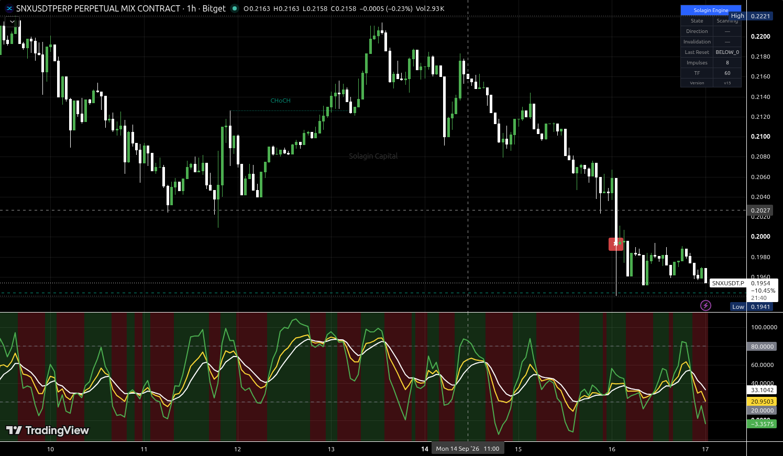Click the State cell in Solagin table
Viewport: 783px width, 456px height.
coord(697,21)
